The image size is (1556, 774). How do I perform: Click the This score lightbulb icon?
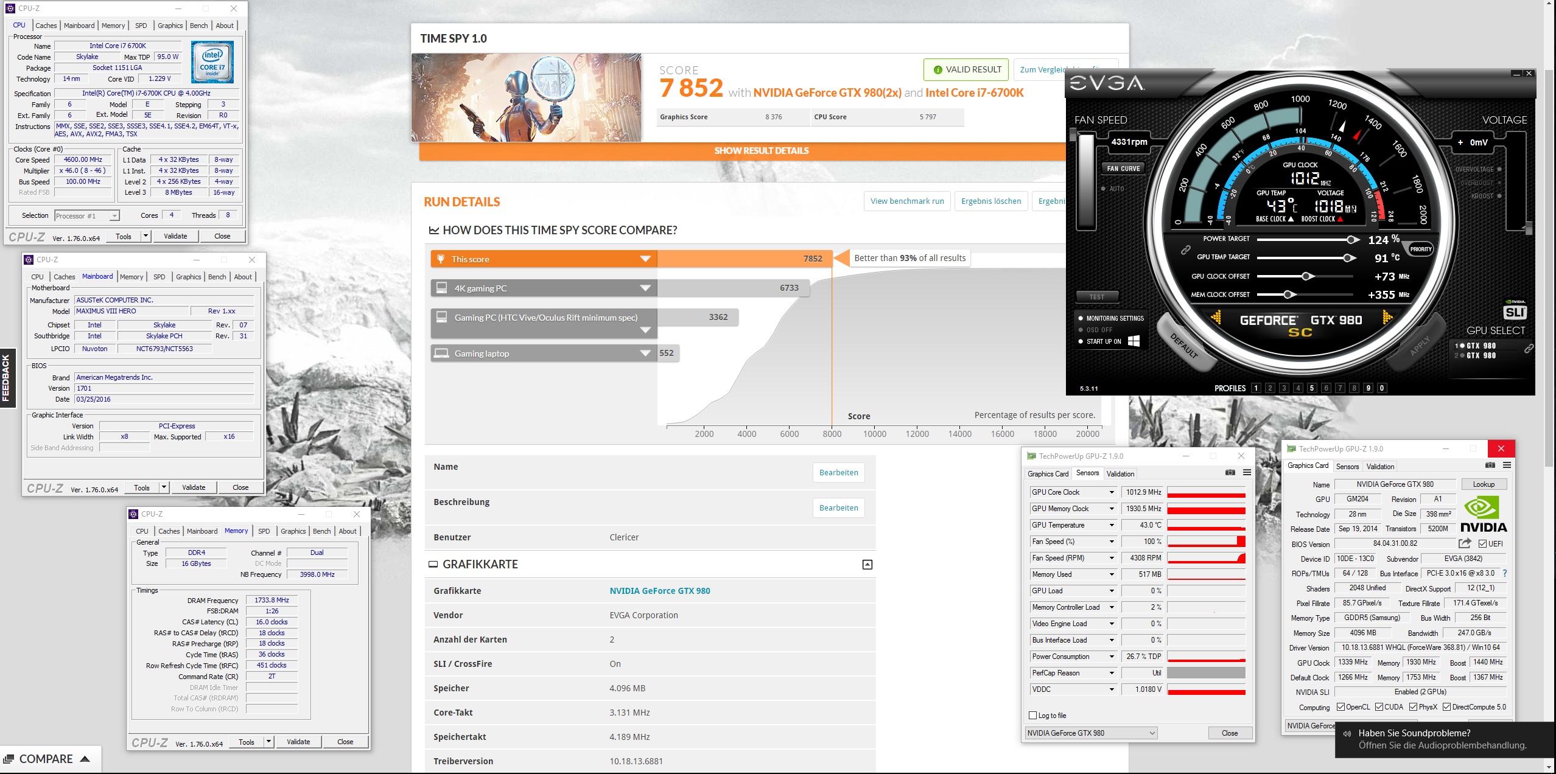pyautogui.click(x=441, y=259)
